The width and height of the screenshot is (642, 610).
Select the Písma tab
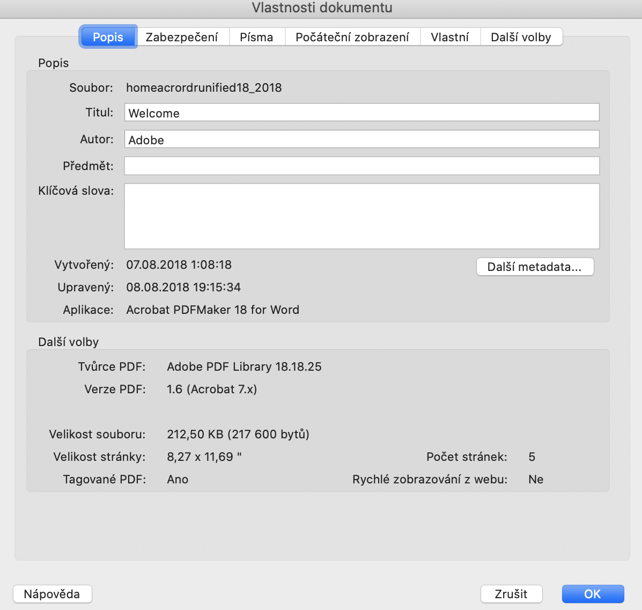(256, 37)
